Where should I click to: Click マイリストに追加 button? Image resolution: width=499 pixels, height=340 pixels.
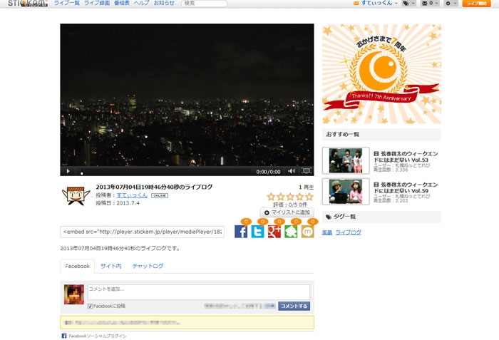tap(287, 212)
